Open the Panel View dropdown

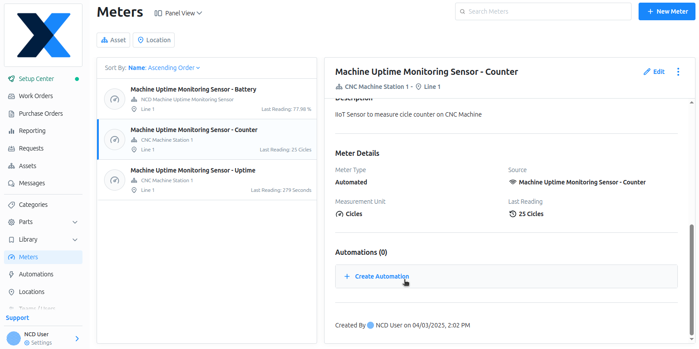click(178, 13)
